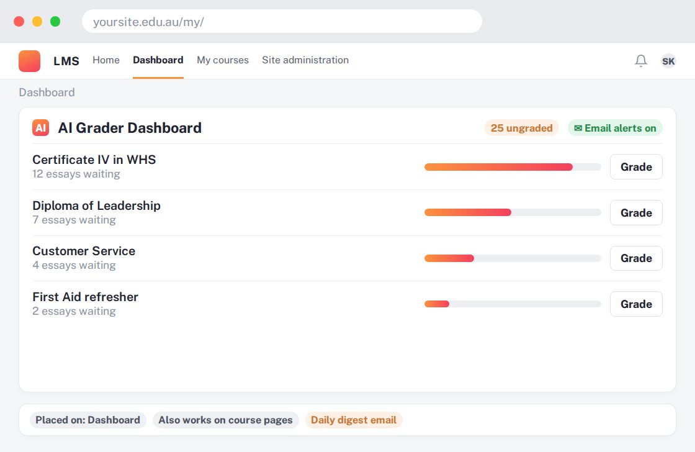
Task: Click the AI Grader Dashboard heading
Action: 130,128
